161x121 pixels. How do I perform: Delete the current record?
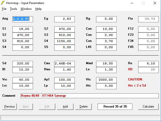83,107
